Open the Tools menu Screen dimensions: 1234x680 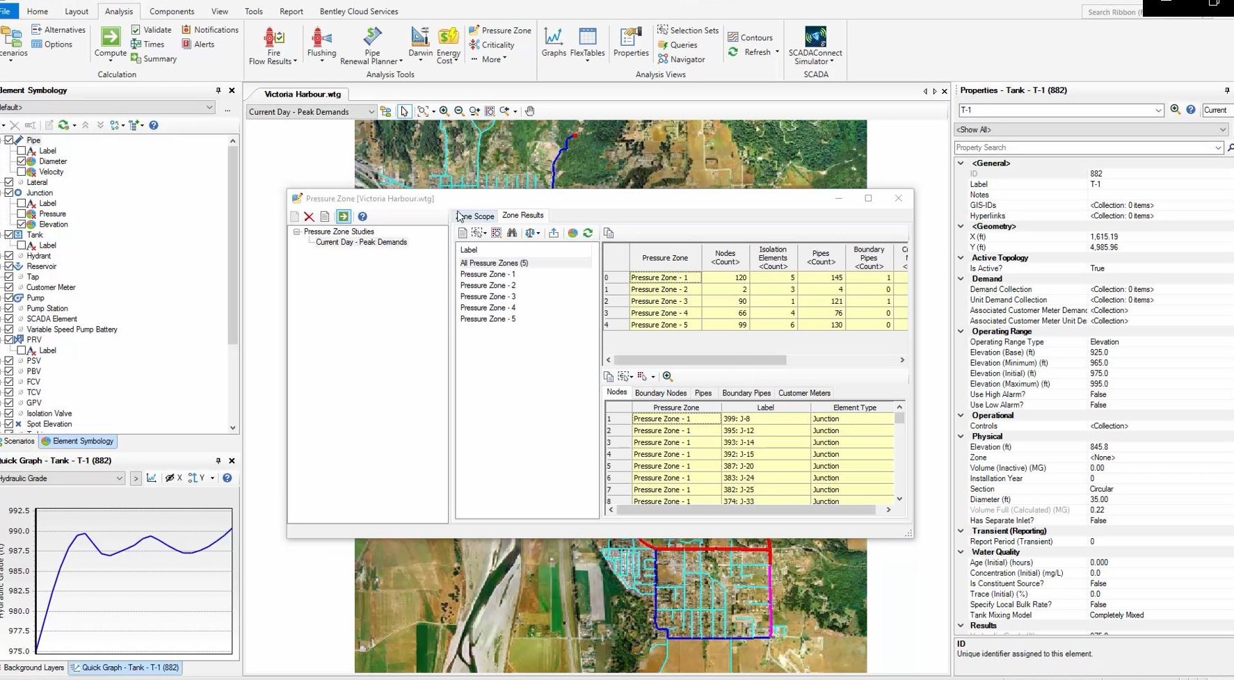pos(253,11)
